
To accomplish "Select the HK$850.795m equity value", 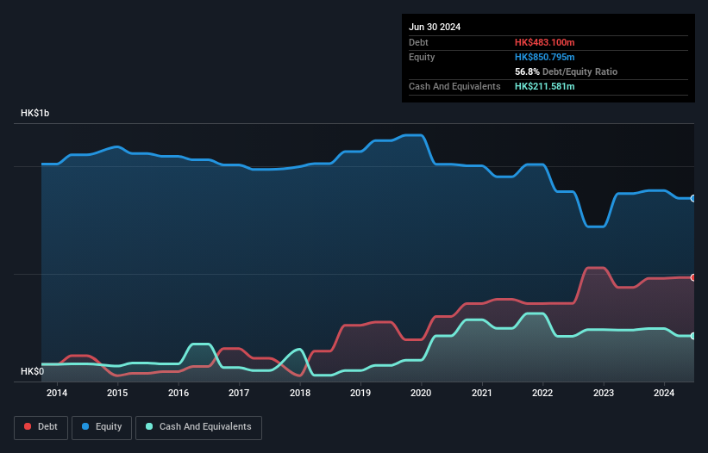I will (544, 57).
